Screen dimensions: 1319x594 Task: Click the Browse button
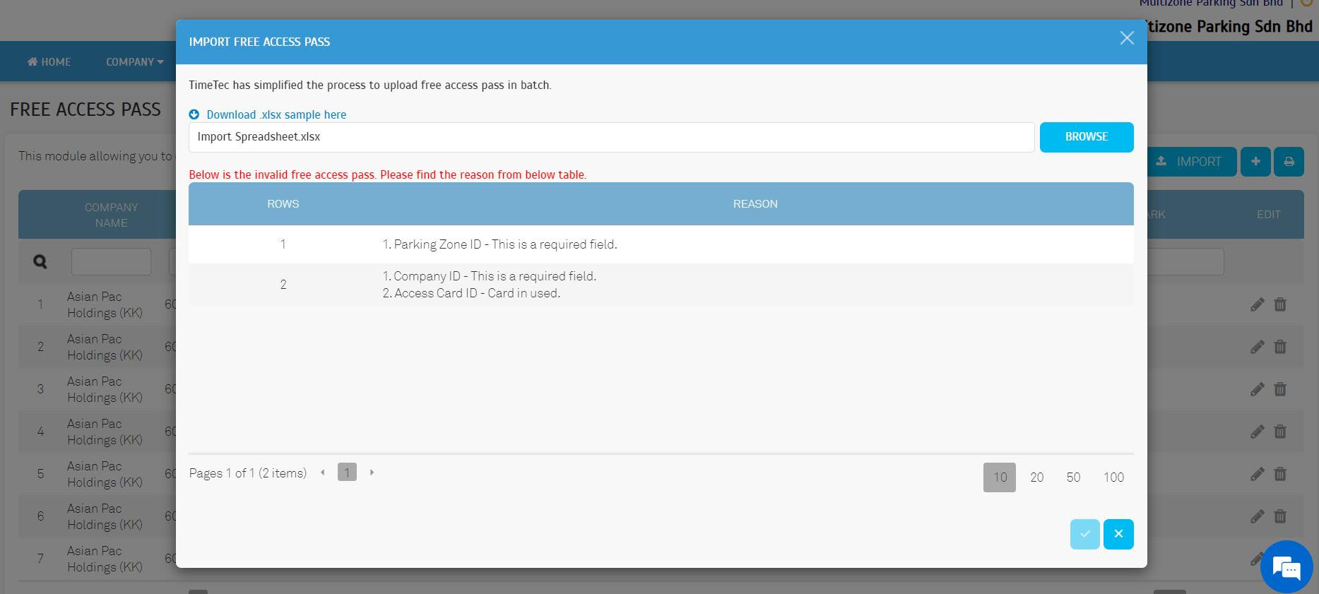[x=1086, y=137]
